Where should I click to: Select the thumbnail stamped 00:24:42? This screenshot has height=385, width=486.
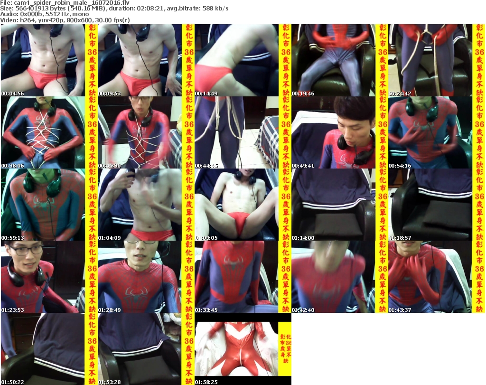(x=437, y=60)
